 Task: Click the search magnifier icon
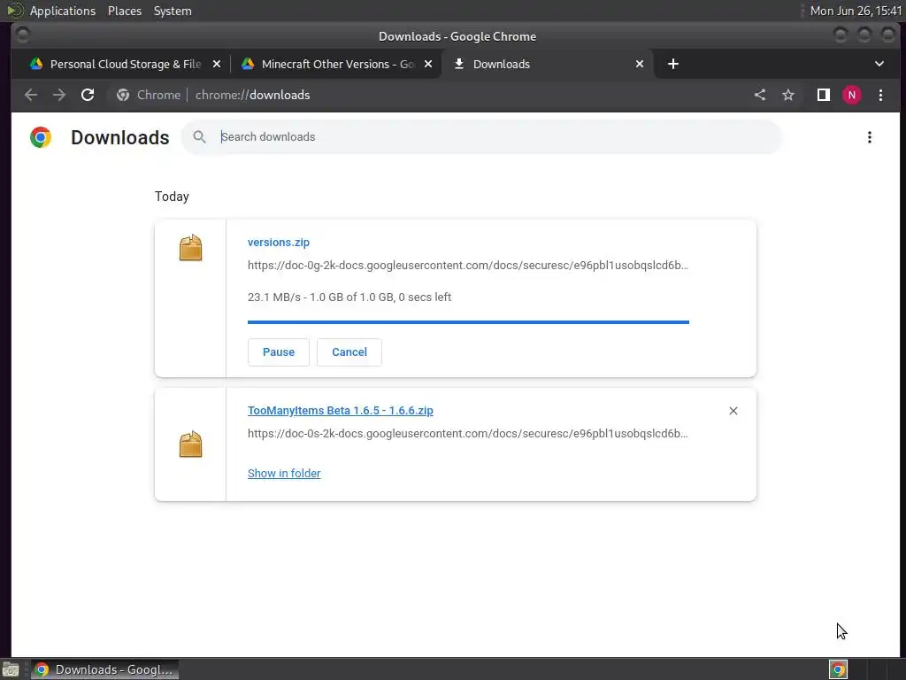(199, 137)
